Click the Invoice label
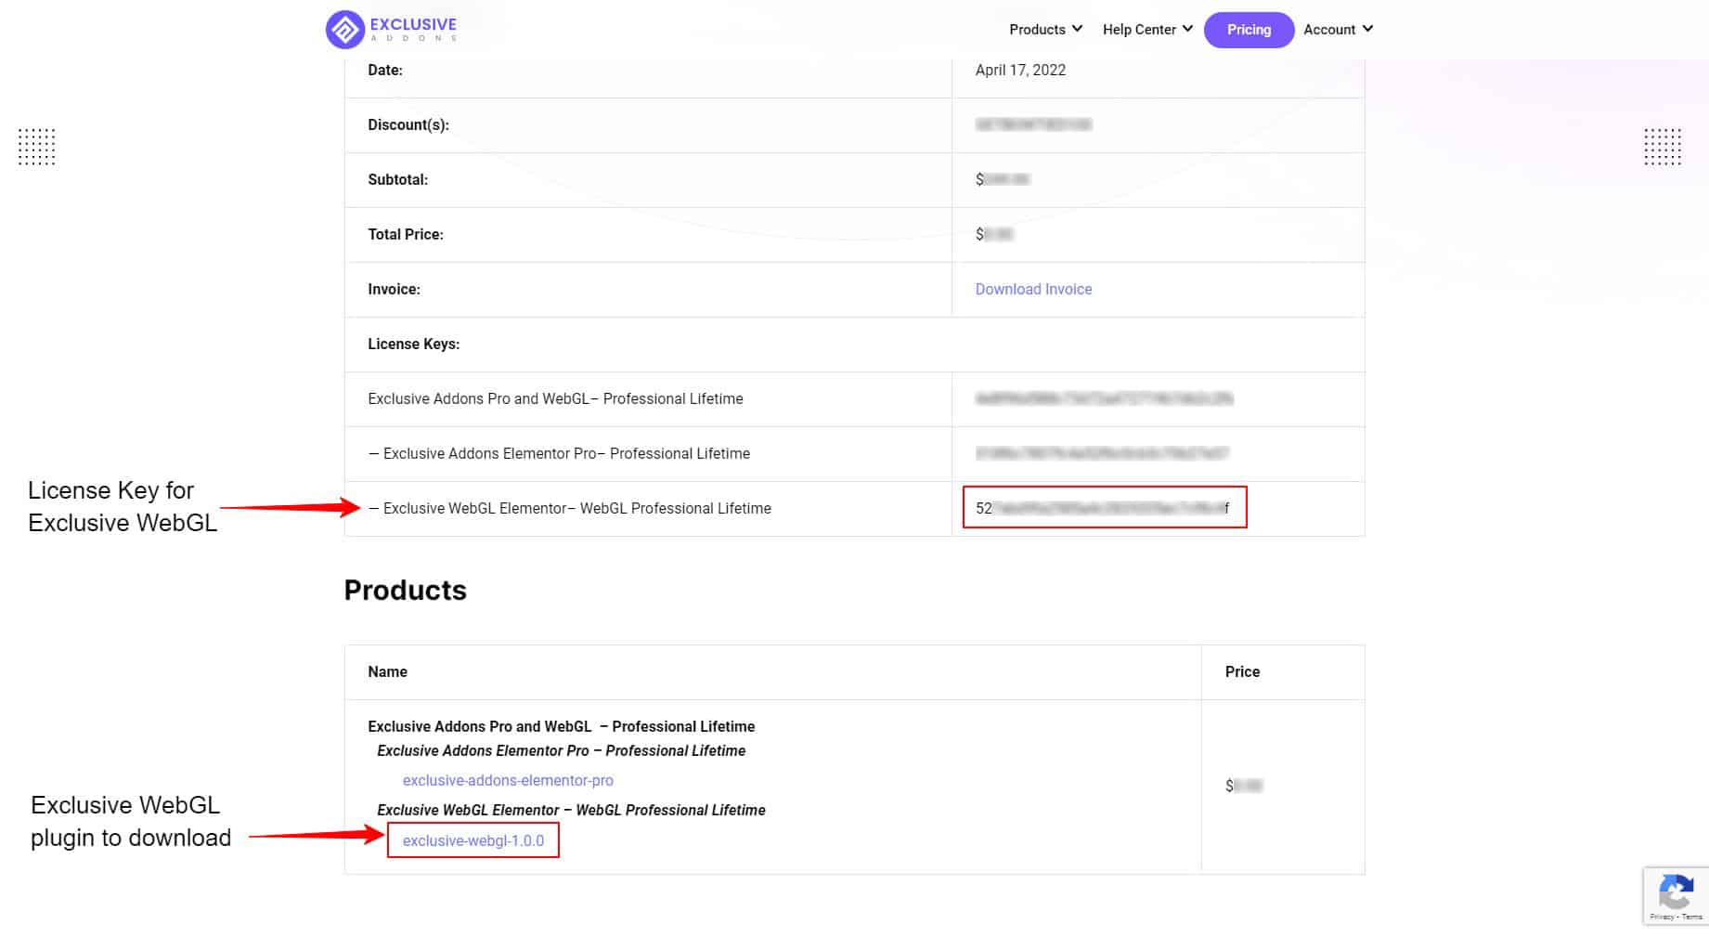The image size is (1709, 937). pyautogui.click(x=394, y=289)
